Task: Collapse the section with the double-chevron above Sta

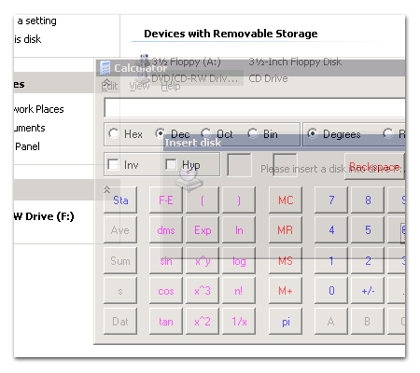Action: (106, 189)
